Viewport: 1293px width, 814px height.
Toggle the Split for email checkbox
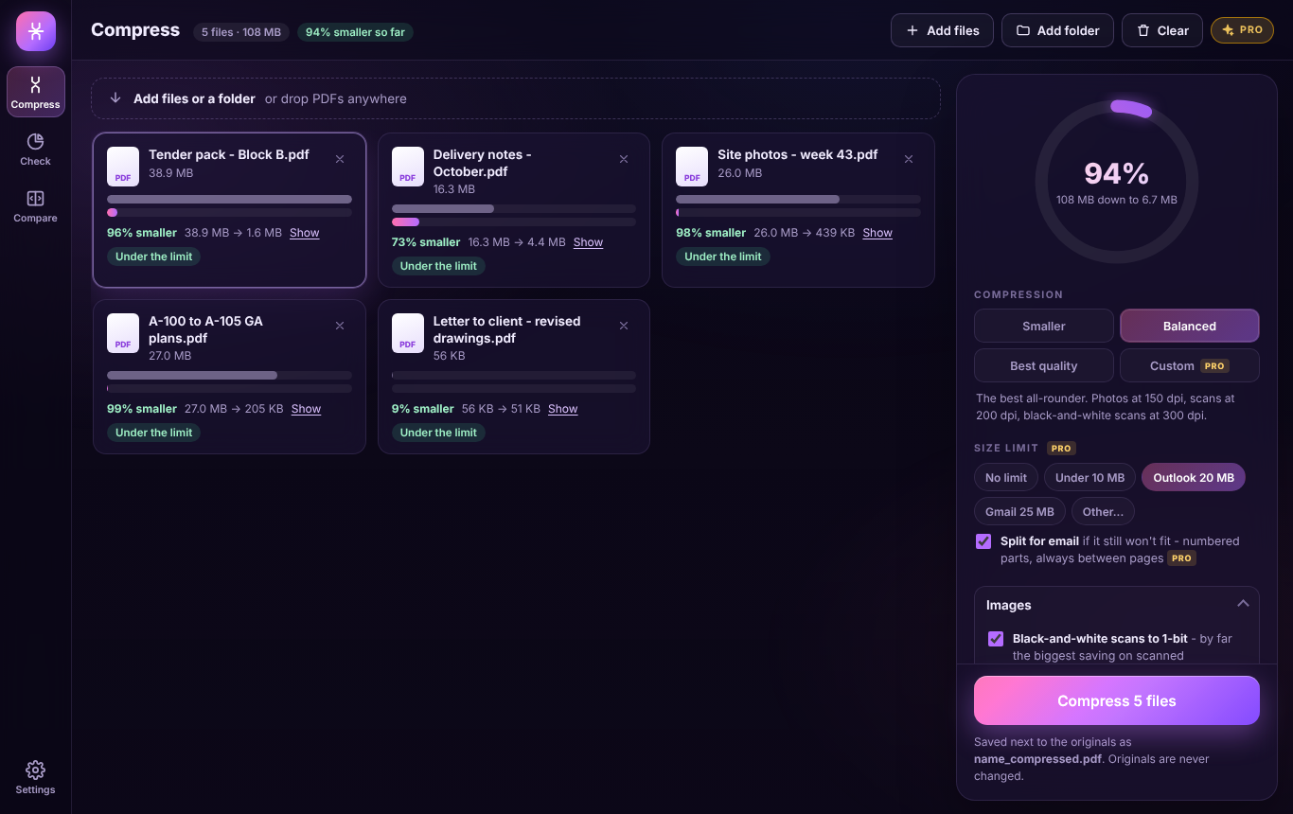pos(983,541)
